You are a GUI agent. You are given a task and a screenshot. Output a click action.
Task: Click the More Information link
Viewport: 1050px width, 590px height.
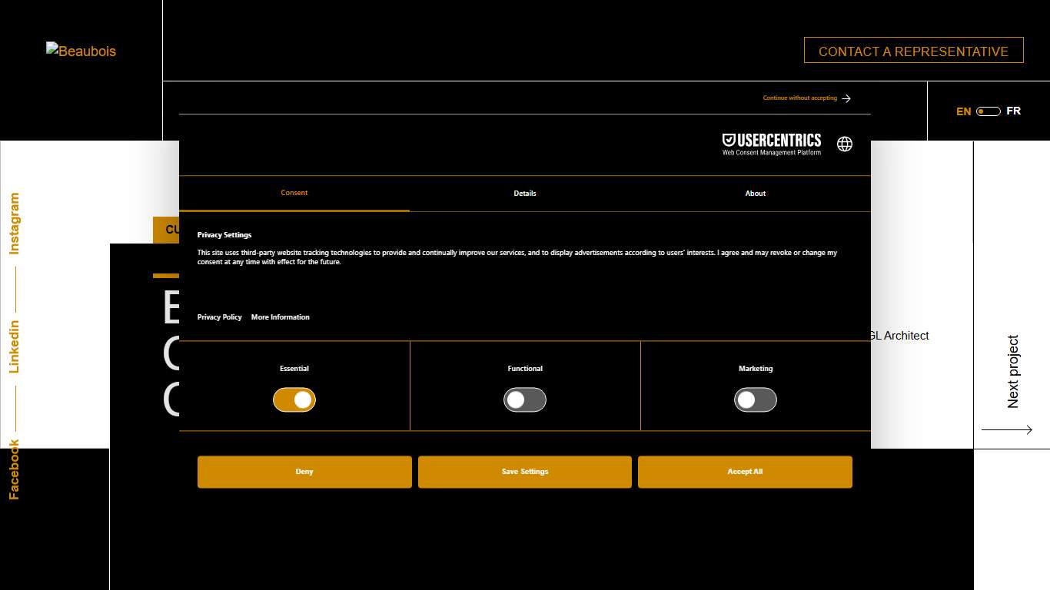(x=281, y=317)
